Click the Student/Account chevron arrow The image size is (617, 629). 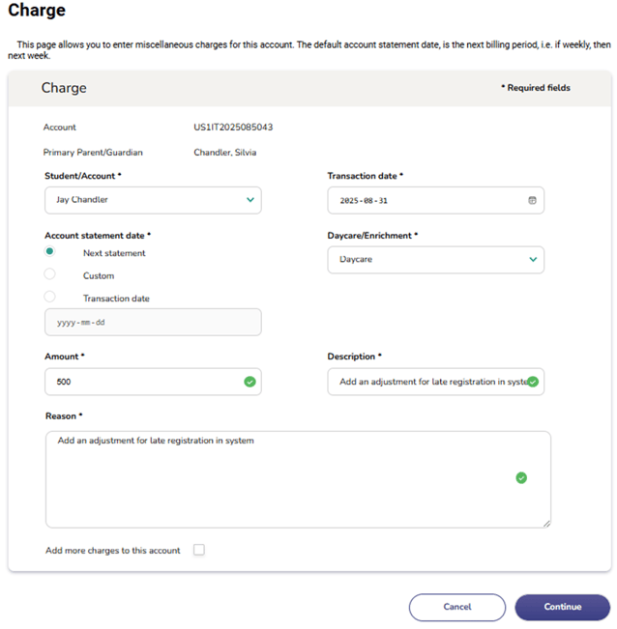point(250,200)
